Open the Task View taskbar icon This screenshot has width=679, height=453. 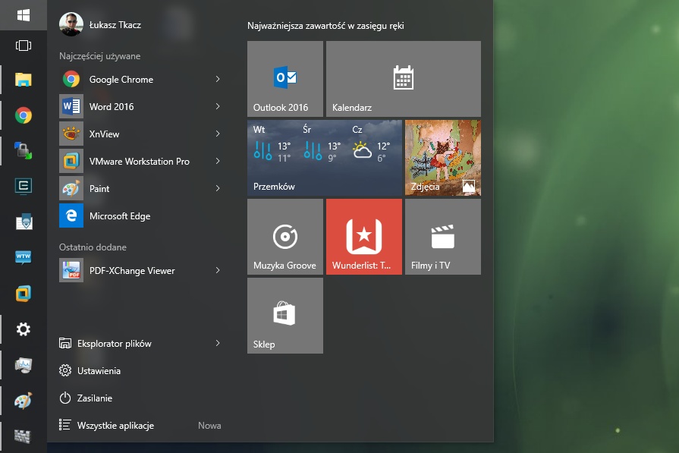[24, 46]
